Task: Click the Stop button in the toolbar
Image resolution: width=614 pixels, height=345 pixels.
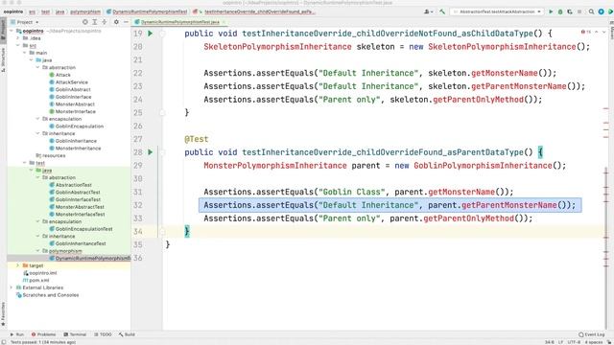Action: 579,11
